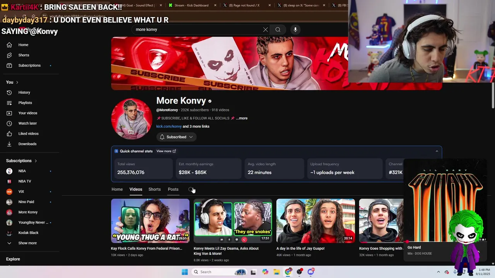Open Home in the YouTube sidebar
Image resolution: width=495 pixels, height=278 pixels.
[x=23, y=45]
